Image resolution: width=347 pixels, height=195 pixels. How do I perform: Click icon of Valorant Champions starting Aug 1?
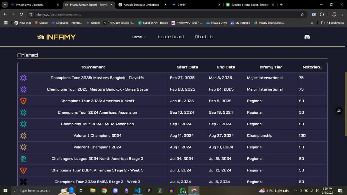(x=23, y=147)
